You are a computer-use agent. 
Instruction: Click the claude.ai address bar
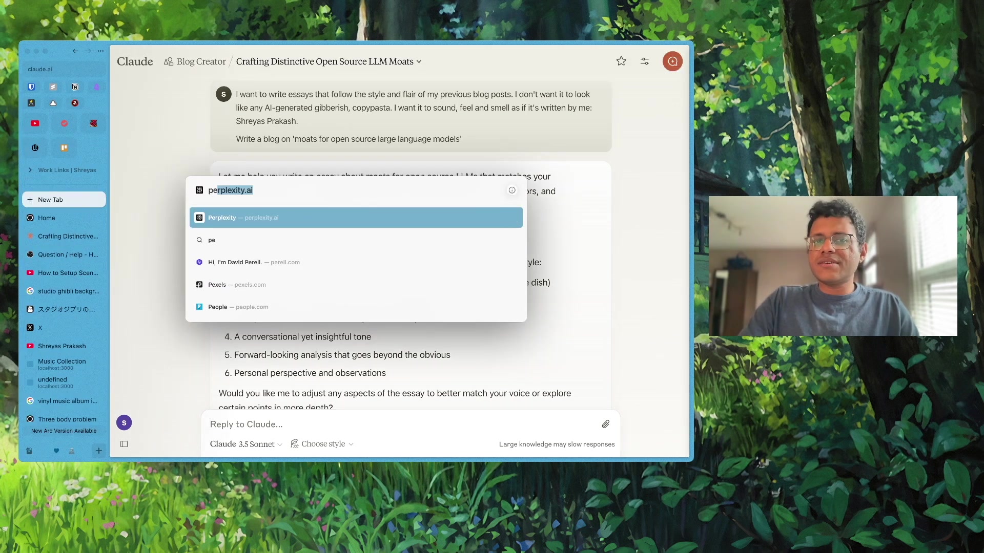pyautogui.click(x=64, y=69)
